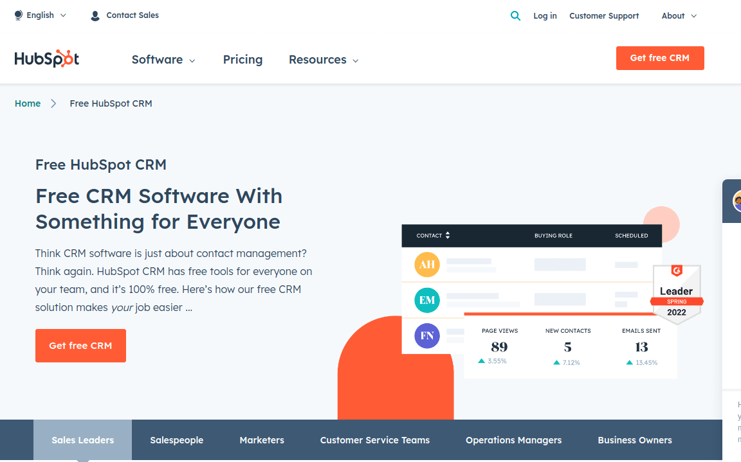741x462 pixels.
Task: Select the Sales Leaders tab
Action: pyautogui.click(x=83, y=440)
